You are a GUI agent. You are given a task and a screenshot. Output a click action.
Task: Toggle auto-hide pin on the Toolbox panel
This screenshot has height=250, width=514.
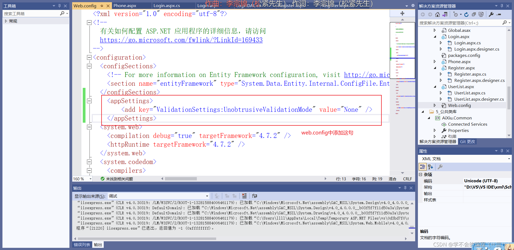tap(59, 6)
